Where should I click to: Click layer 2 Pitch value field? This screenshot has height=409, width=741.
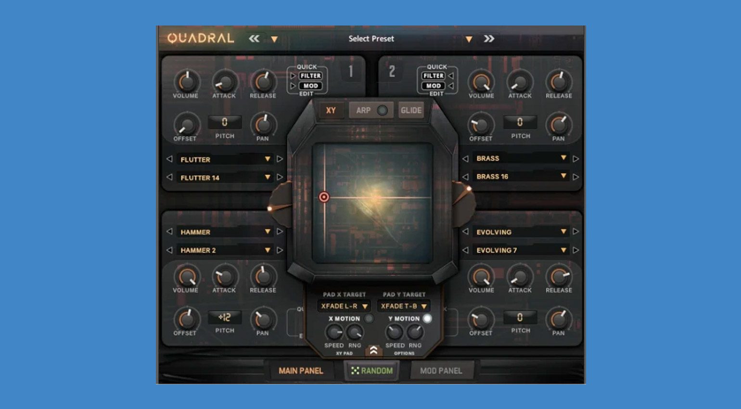point(520,122)
